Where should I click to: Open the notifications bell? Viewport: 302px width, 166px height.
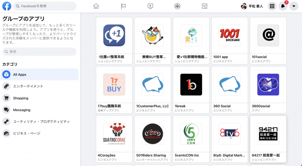pyautogui.click(x=283, y=6)
